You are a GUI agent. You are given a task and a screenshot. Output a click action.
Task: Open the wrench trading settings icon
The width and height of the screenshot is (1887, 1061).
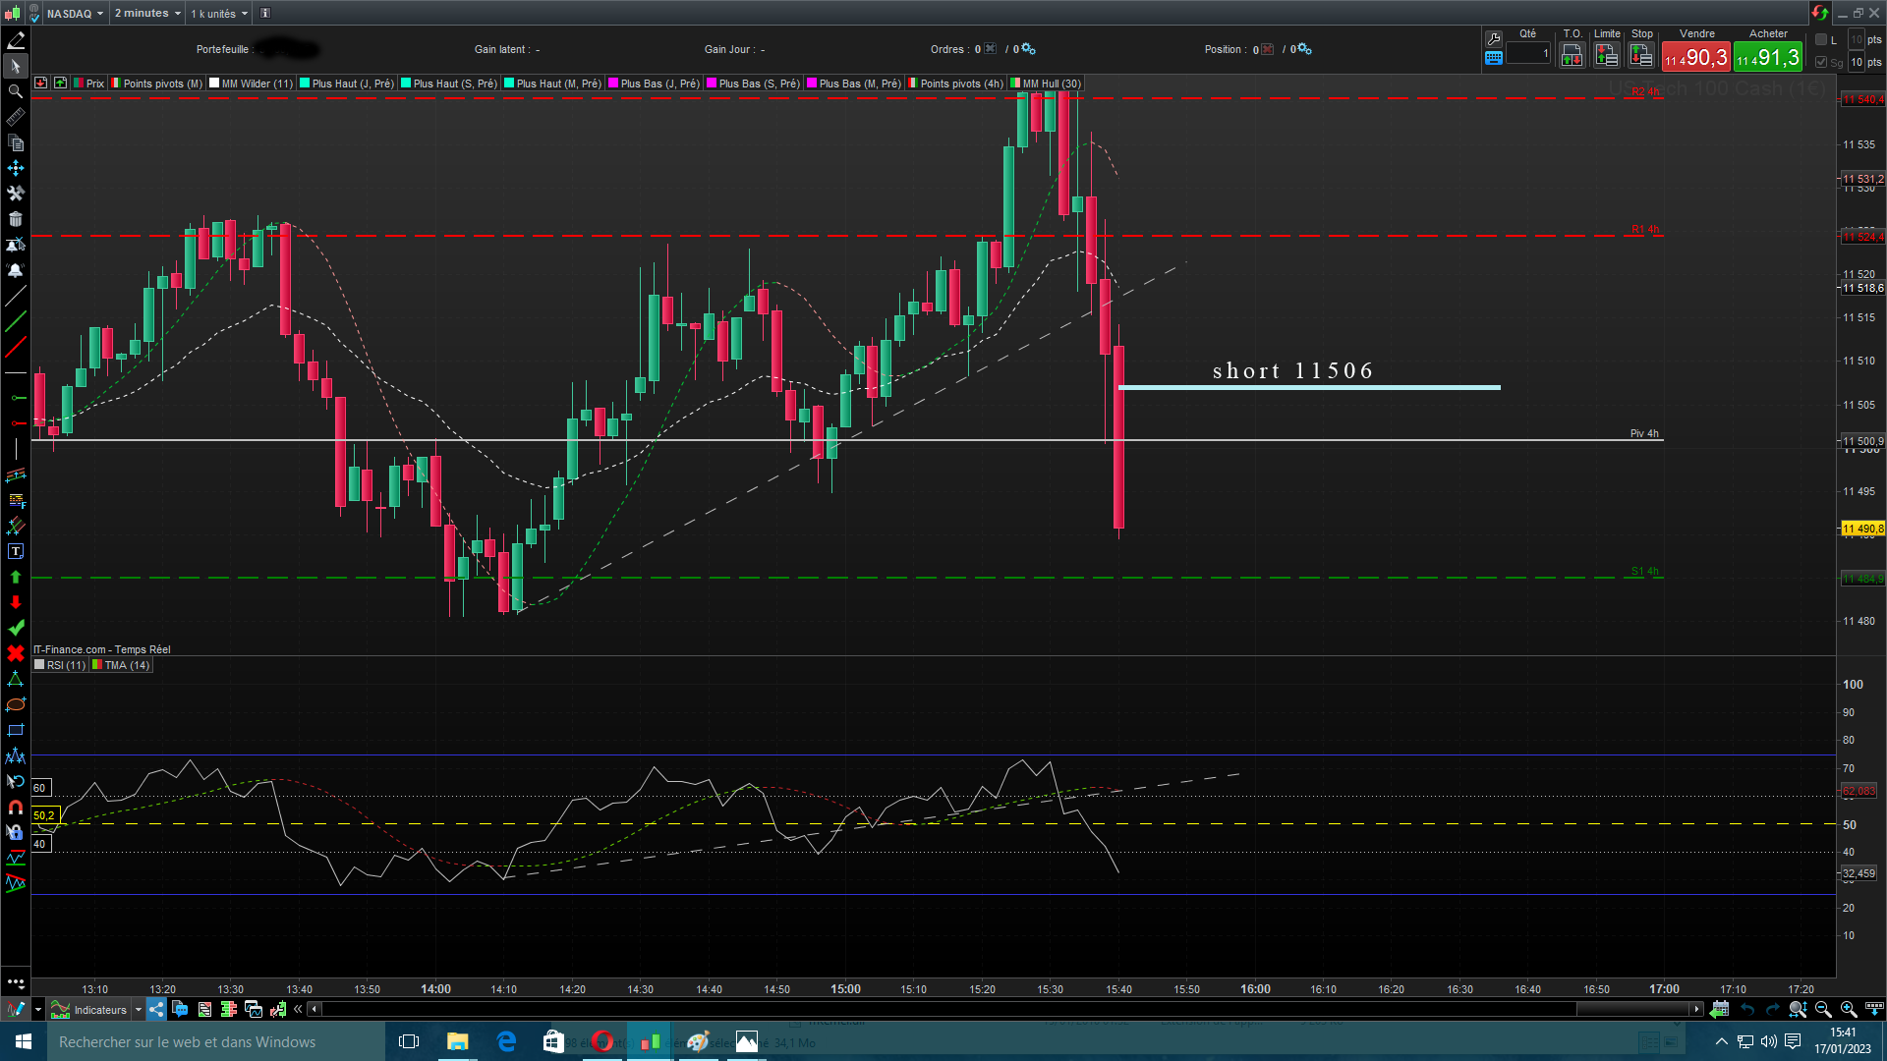point(1494,38)
